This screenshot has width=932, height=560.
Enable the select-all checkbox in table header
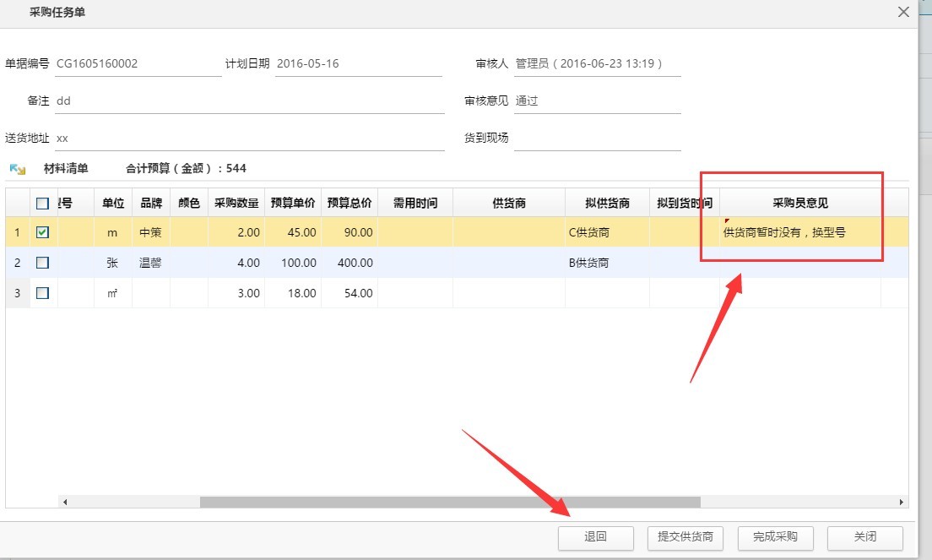(41, 202)
